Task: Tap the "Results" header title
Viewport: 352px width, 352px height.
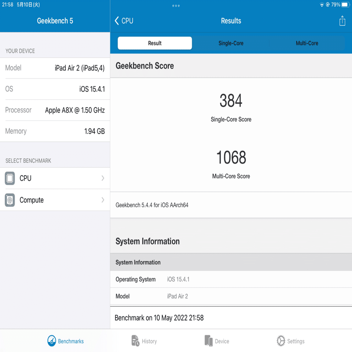Action: click(231, 21)
